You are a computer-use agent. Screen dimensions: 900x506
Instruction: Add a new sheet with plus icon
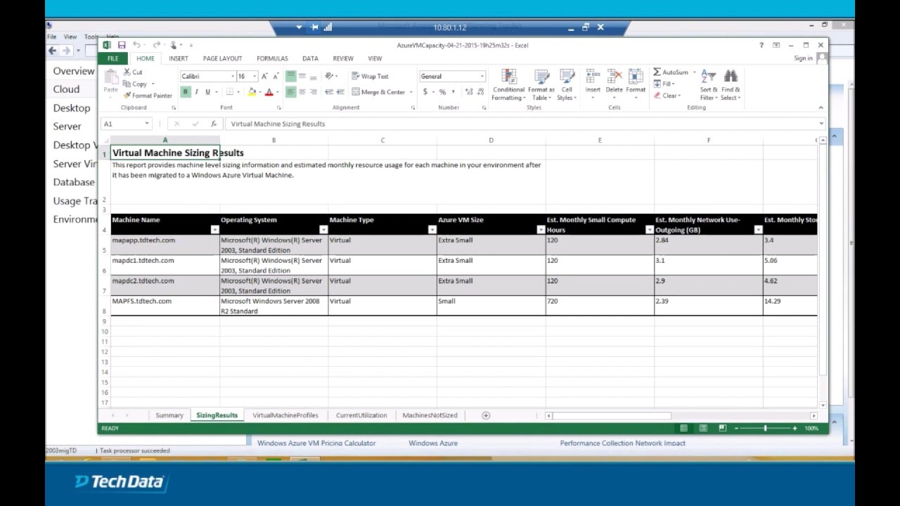(485, 415)
